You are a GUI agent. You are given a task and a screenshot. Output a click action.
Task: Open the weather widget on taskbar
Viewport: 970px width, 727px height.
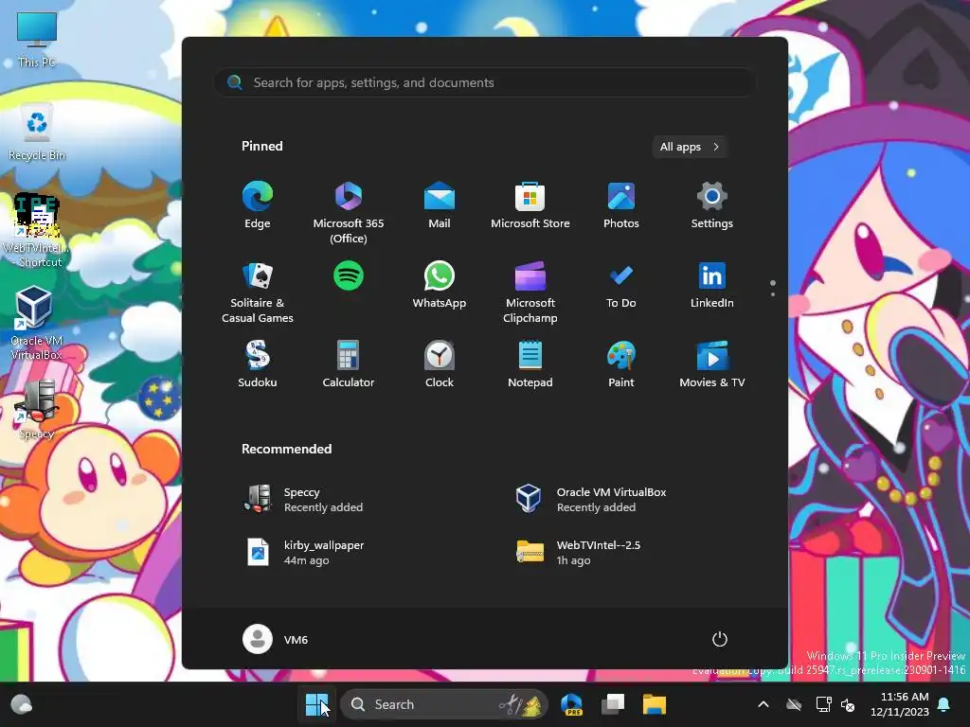pos(22,704)
